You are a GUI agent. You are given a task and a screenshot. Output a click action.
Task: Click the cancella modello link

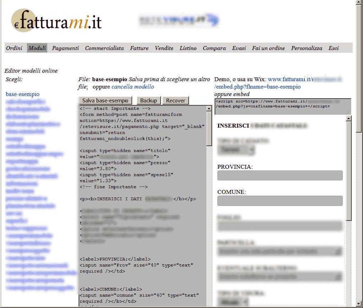click(132, 86)
